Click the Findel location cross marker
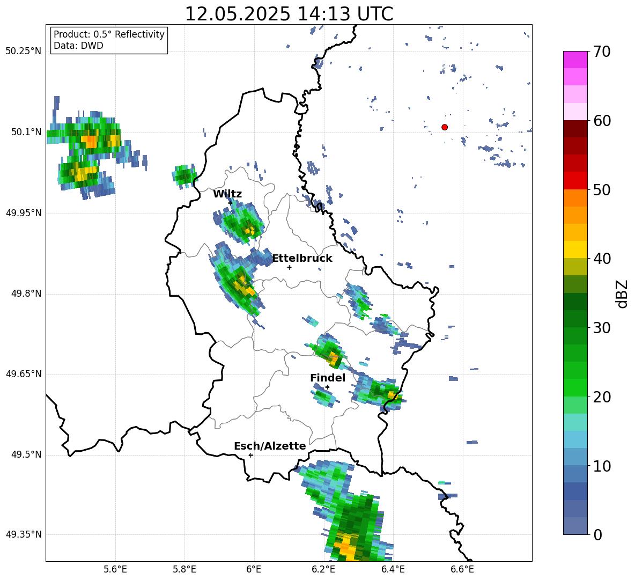Viewport: 635px width, 580px height. (327, 387)
